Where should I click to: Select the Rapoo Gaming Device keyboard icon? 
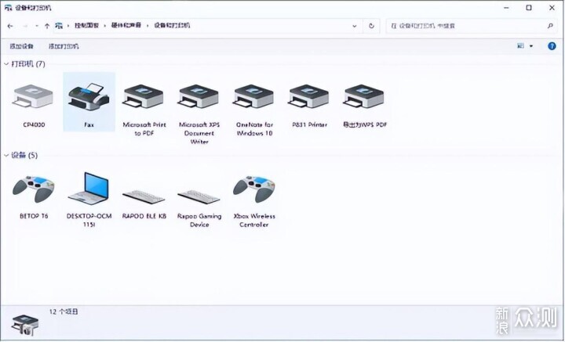pyautogui.click(x=199, y=197)
